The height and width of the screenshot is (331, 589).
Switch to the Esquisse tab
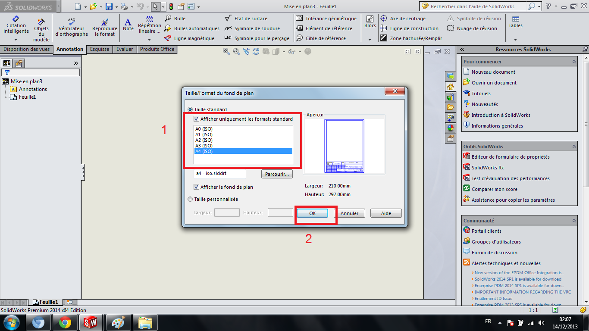tap(99, 49)
